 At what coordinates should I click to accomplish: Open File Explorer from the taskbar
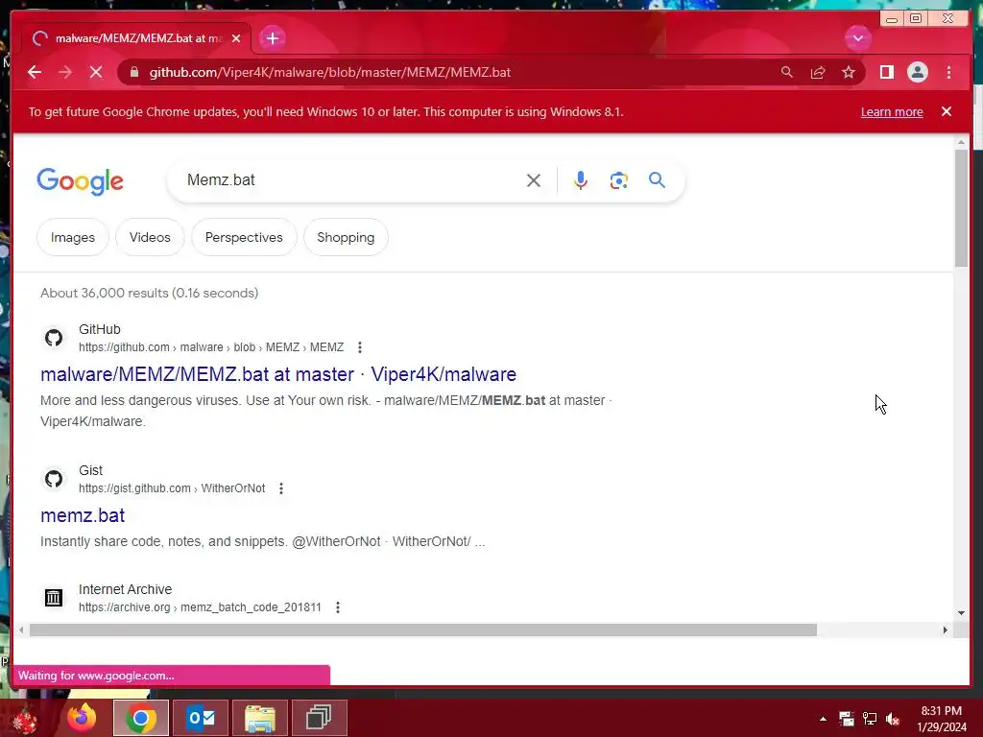coord(260,718)
